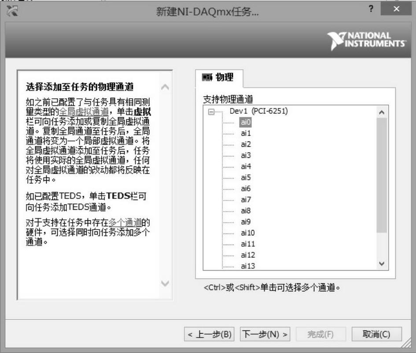
Task: Close the new NI-DAQmx task dialog
Action: tap(396, 9)
